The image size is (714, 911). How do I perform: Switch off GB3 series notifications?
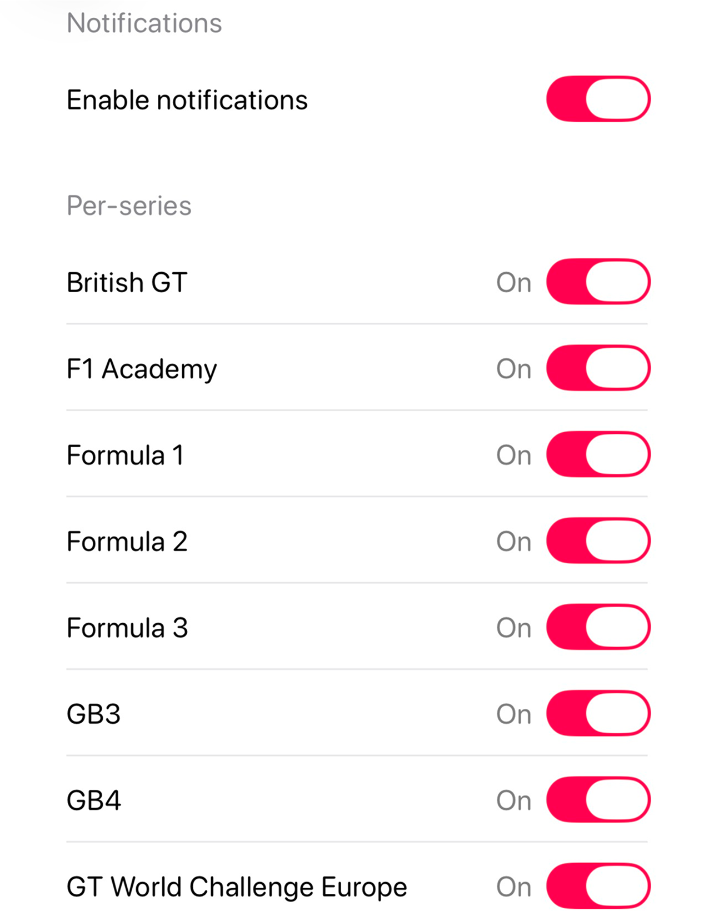598,714
